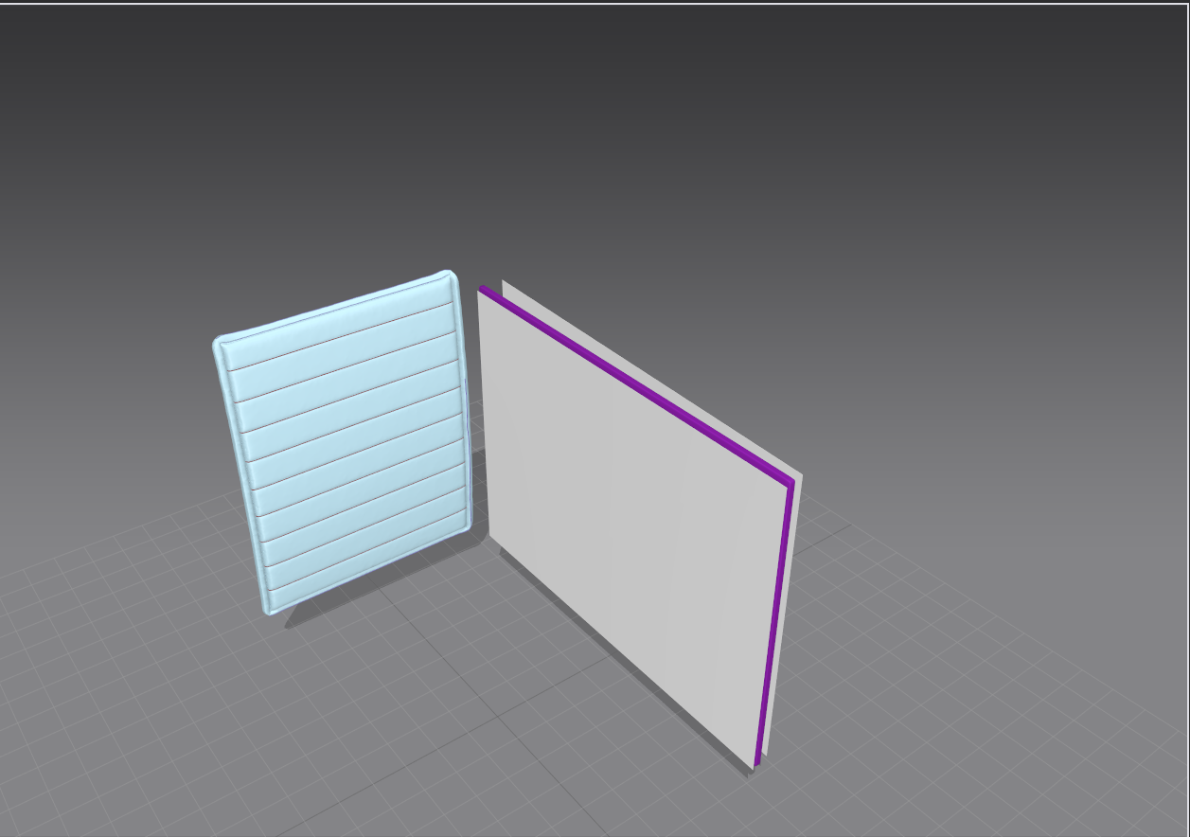Click the white panel's top-left corner
Image resolution: width=1190 pixels, height=837 pixels.
(x=481, y=295)
